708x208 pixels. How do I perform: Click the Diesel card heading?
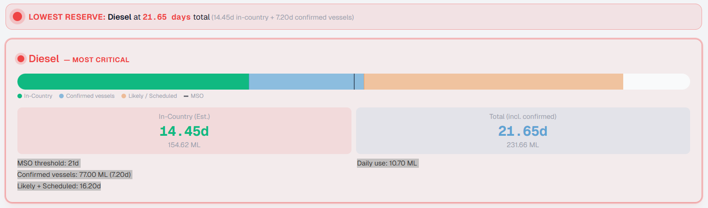click(44, 59)
